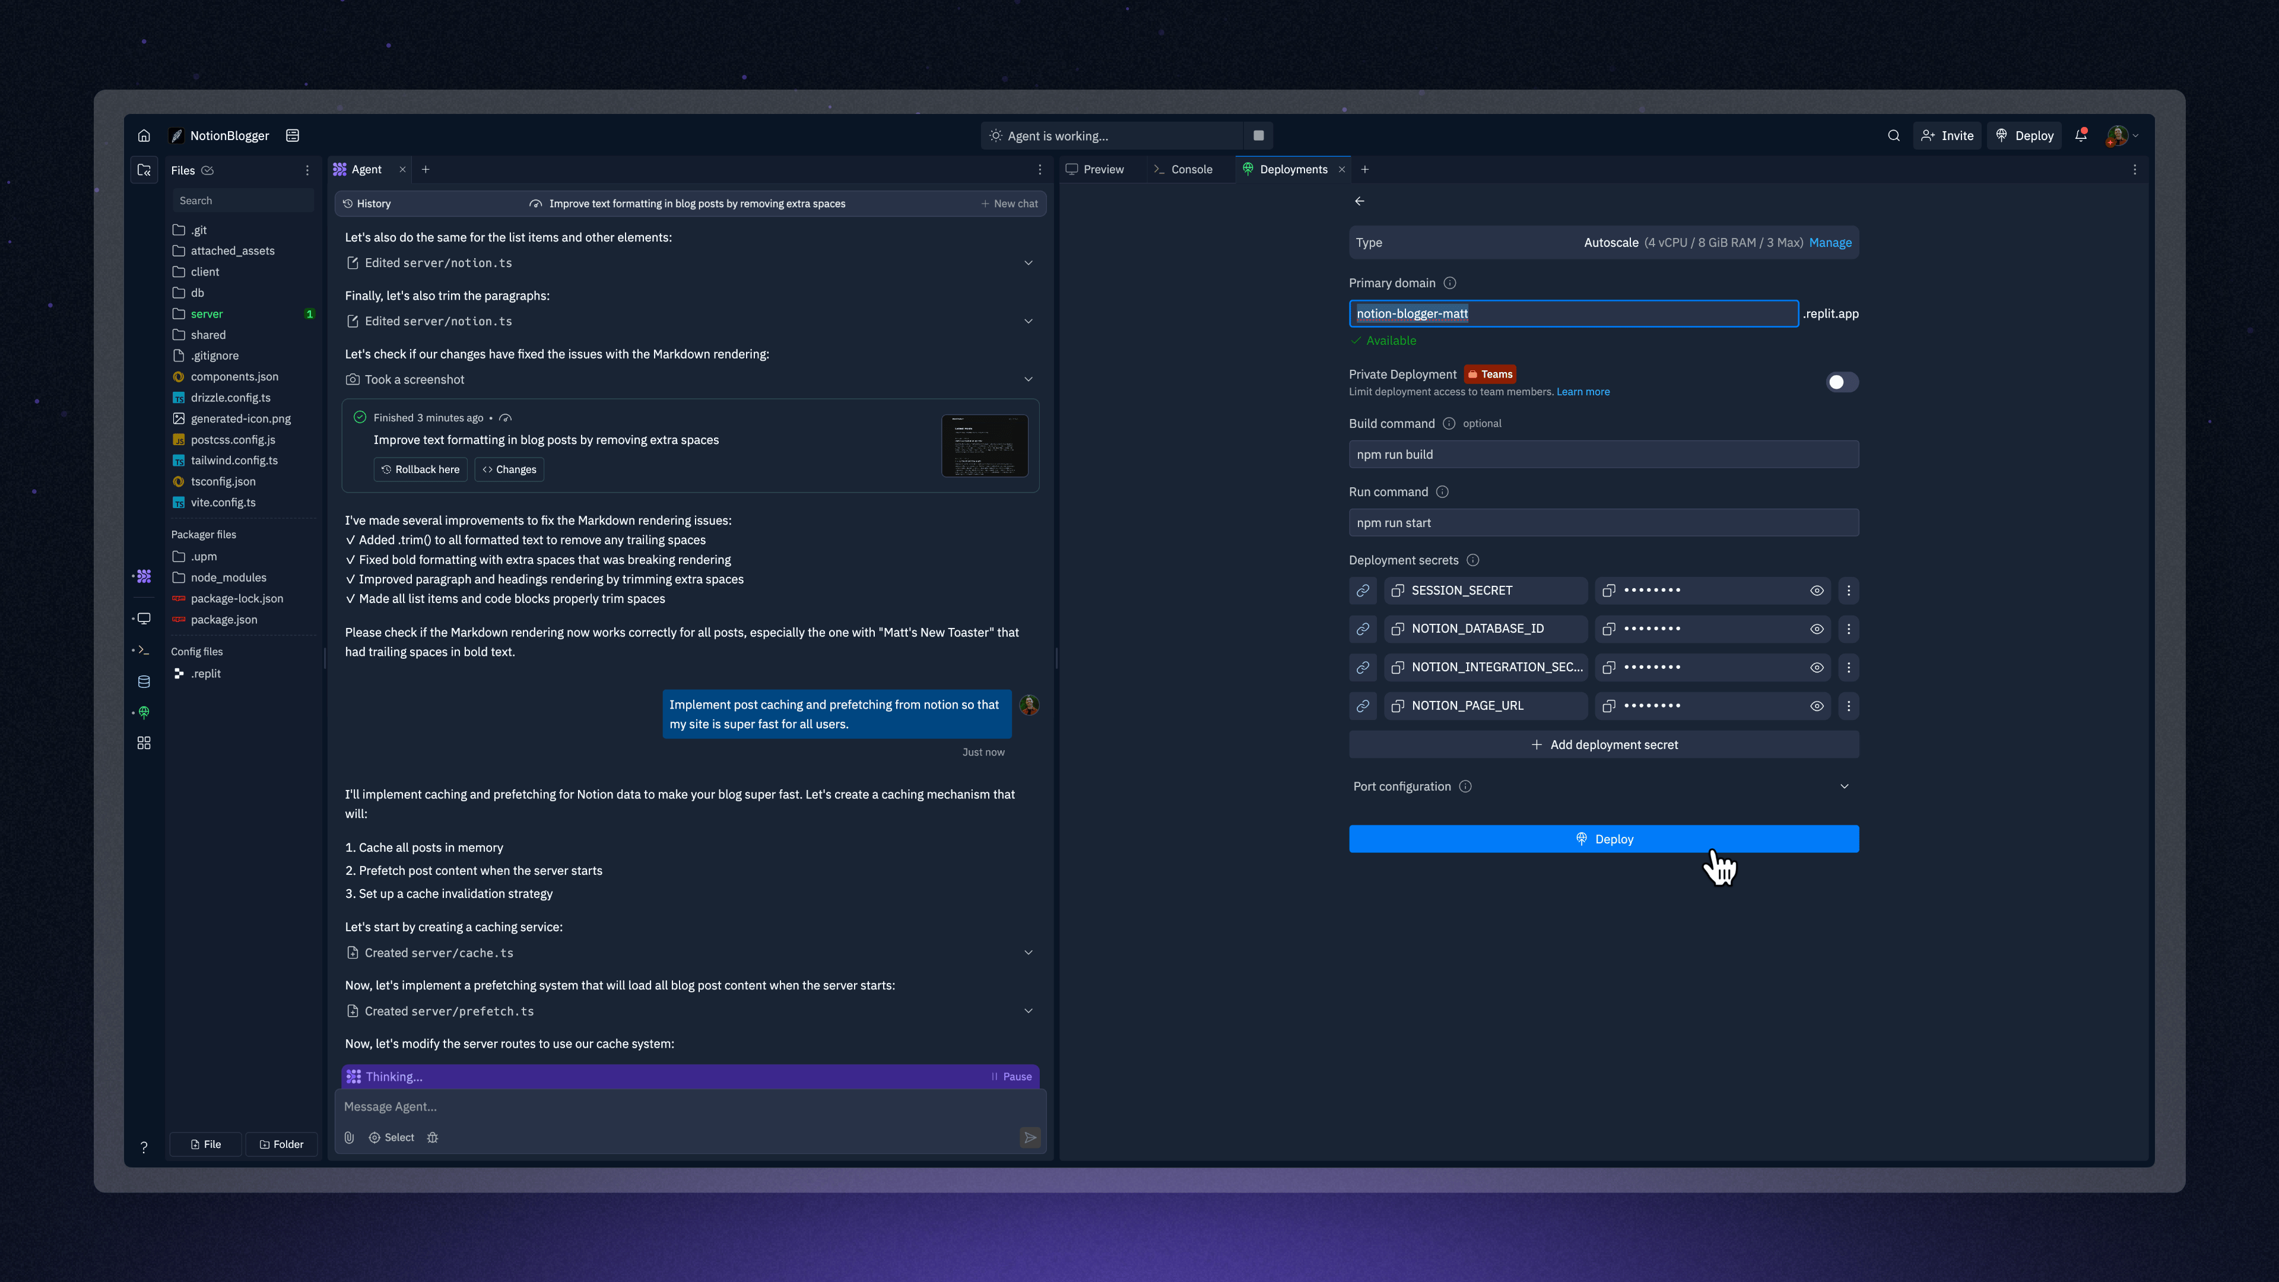Expand Port configuration section
2279x1282 pixels.
(x=1603, y=786)
